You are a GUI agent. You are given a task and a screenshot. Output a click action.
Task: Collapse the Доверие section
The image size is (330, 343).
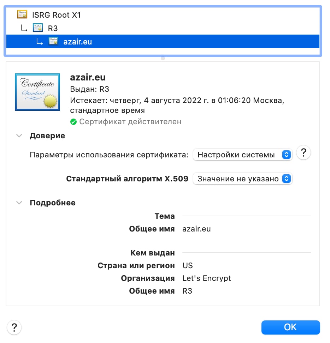(x=19, y=136)
